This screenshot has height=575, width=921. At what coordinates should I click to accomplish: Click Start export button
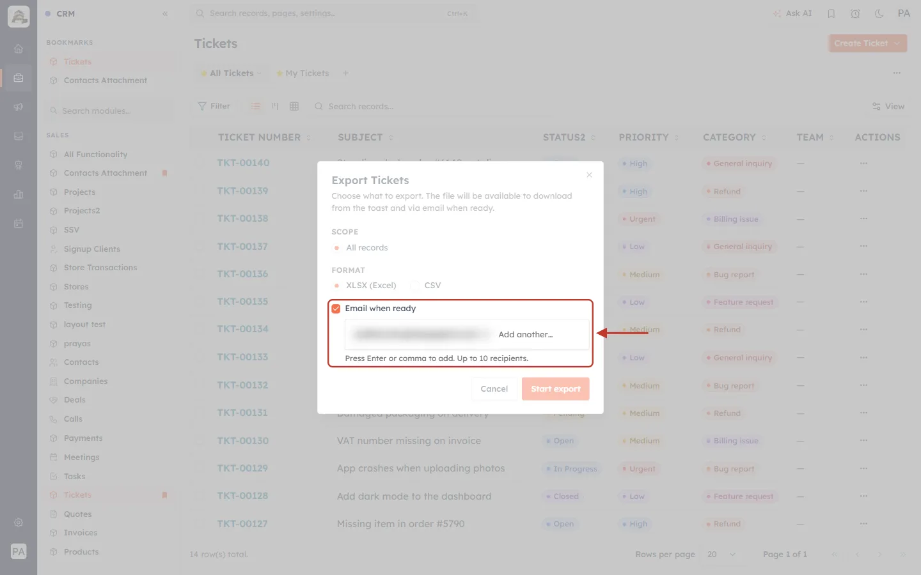tap(555, 388)
